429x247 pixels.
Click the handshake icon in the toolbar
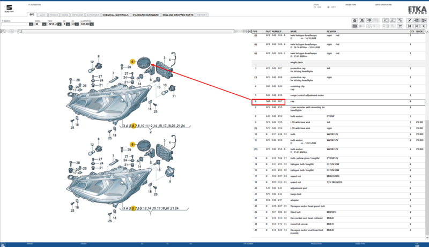[369, 20]
